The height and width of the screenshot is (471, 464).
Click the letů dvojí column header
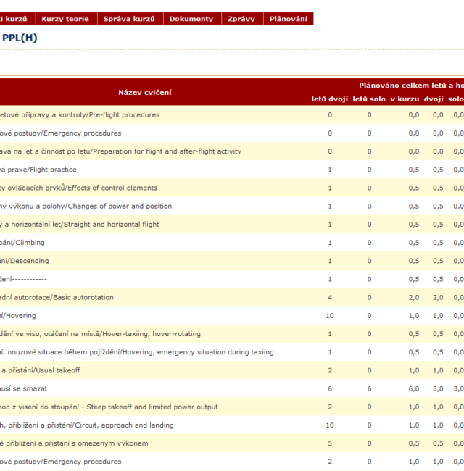330,99
